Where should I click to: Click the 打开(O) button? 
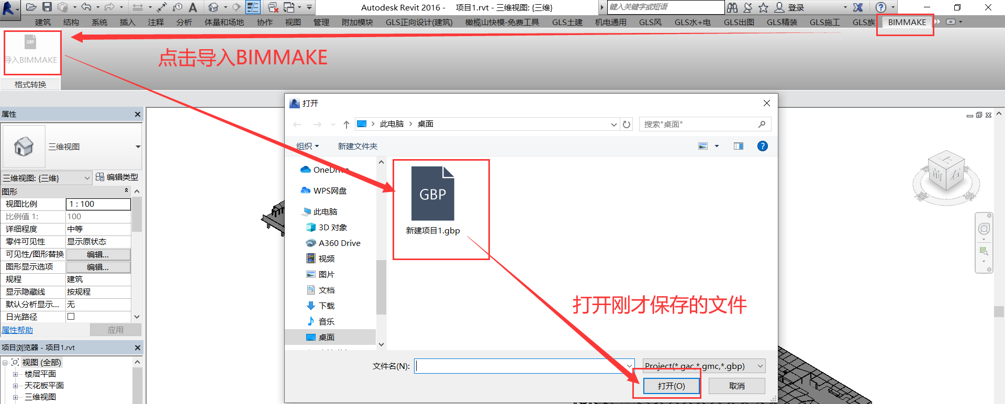tap(672, 386)
